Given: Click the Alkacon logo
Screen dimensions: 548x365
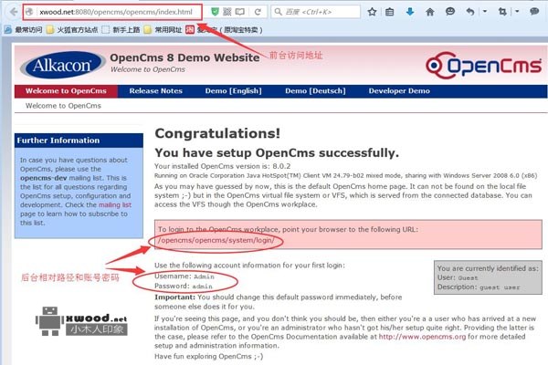Looking at the screenshot, I should point(62,66).
